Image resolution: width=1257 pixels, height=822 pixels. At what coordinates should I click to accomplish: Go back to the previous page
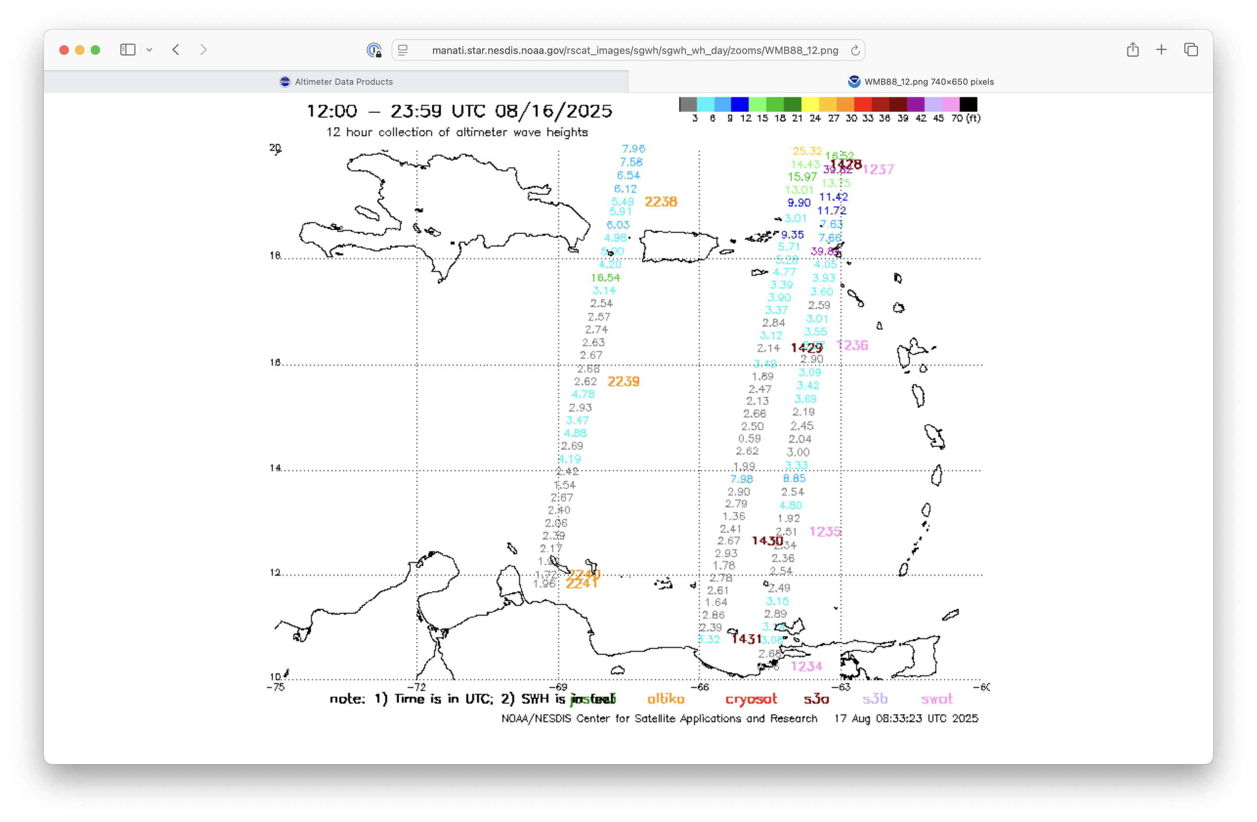(x=176, y=50)
